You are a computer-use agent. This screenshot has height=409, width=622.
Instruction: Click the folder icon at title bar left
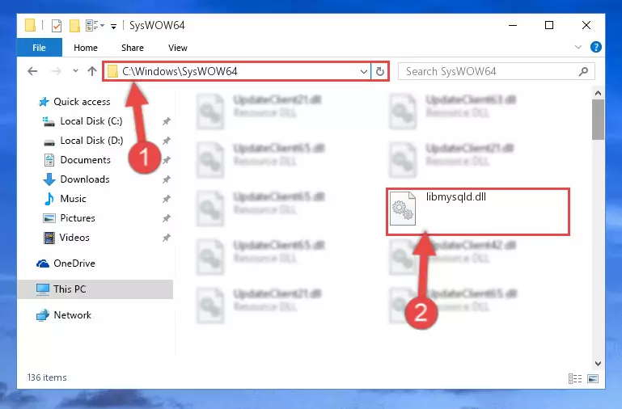coord(30,25)
